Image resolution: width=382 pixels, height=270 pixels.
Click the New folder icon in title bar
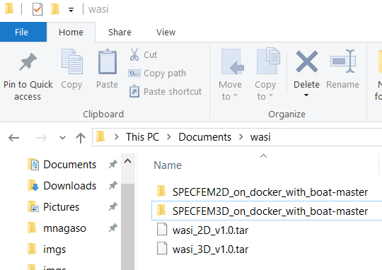(55, 9)
